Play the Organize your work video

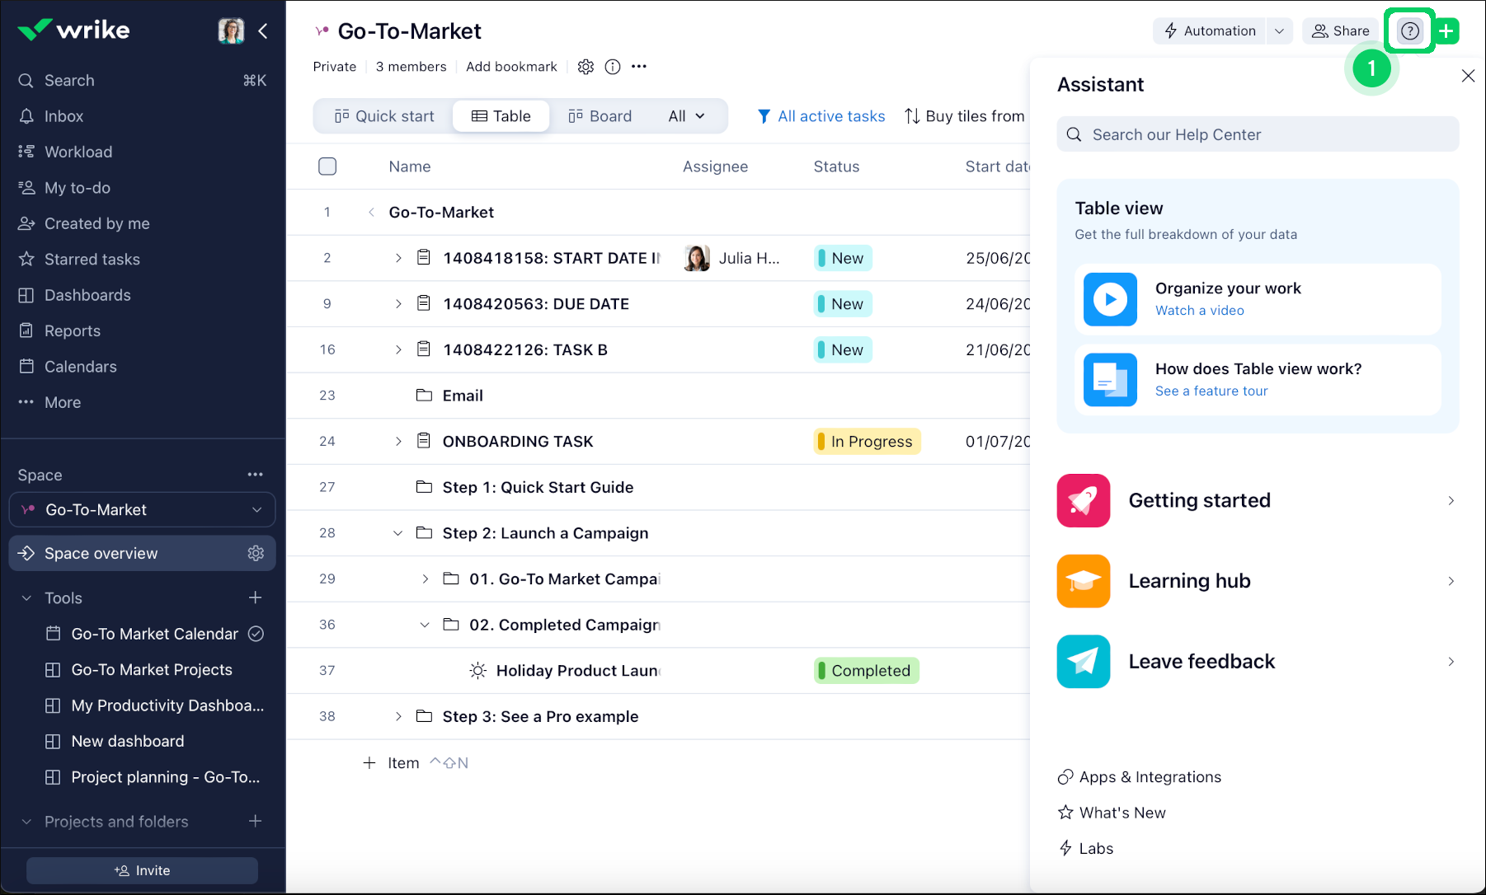click(x=1110, y=299)
